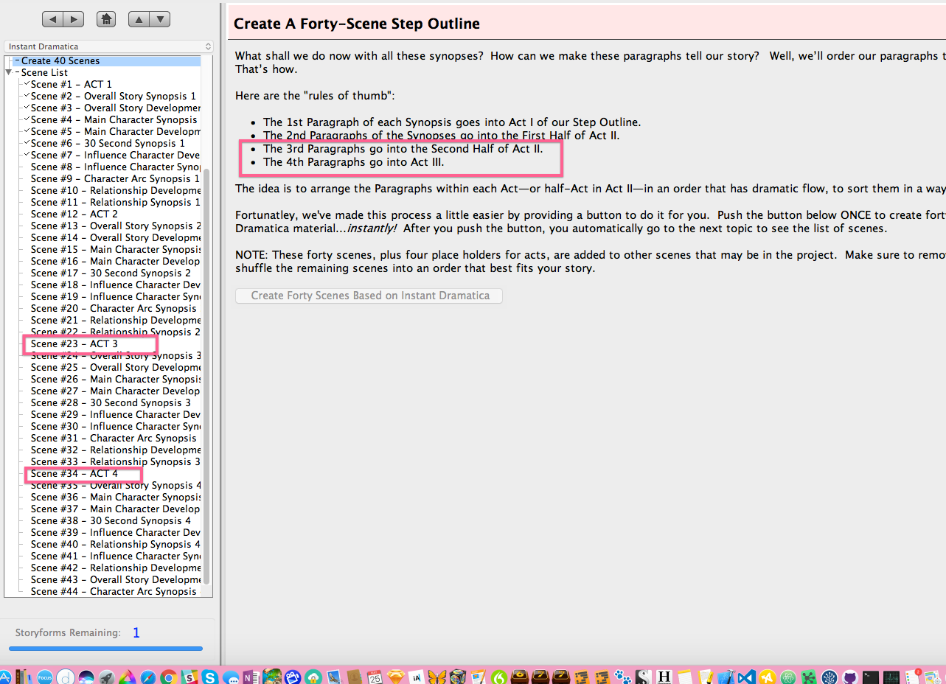Open Skype from the Dock

click(210, 677)
